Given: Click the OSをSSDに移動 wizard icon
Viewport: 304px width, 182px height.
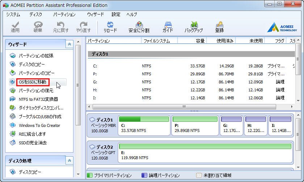Looking at the screenshot, I should [x=13, y=82].
